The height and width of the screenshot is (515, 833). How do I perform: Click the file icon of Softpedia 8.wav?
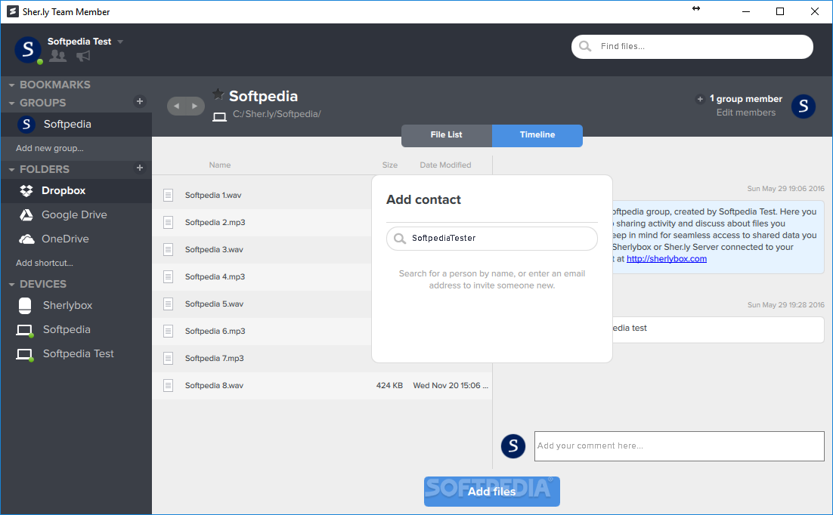[x=168, y=385]
